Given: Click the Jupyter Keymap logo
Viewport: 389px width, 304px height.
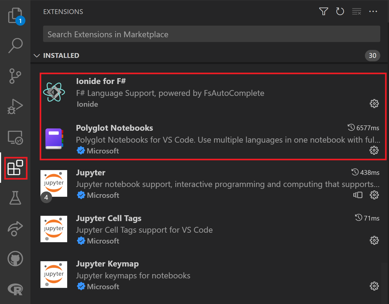Looking at the screenshot, I should click(54, 274).
